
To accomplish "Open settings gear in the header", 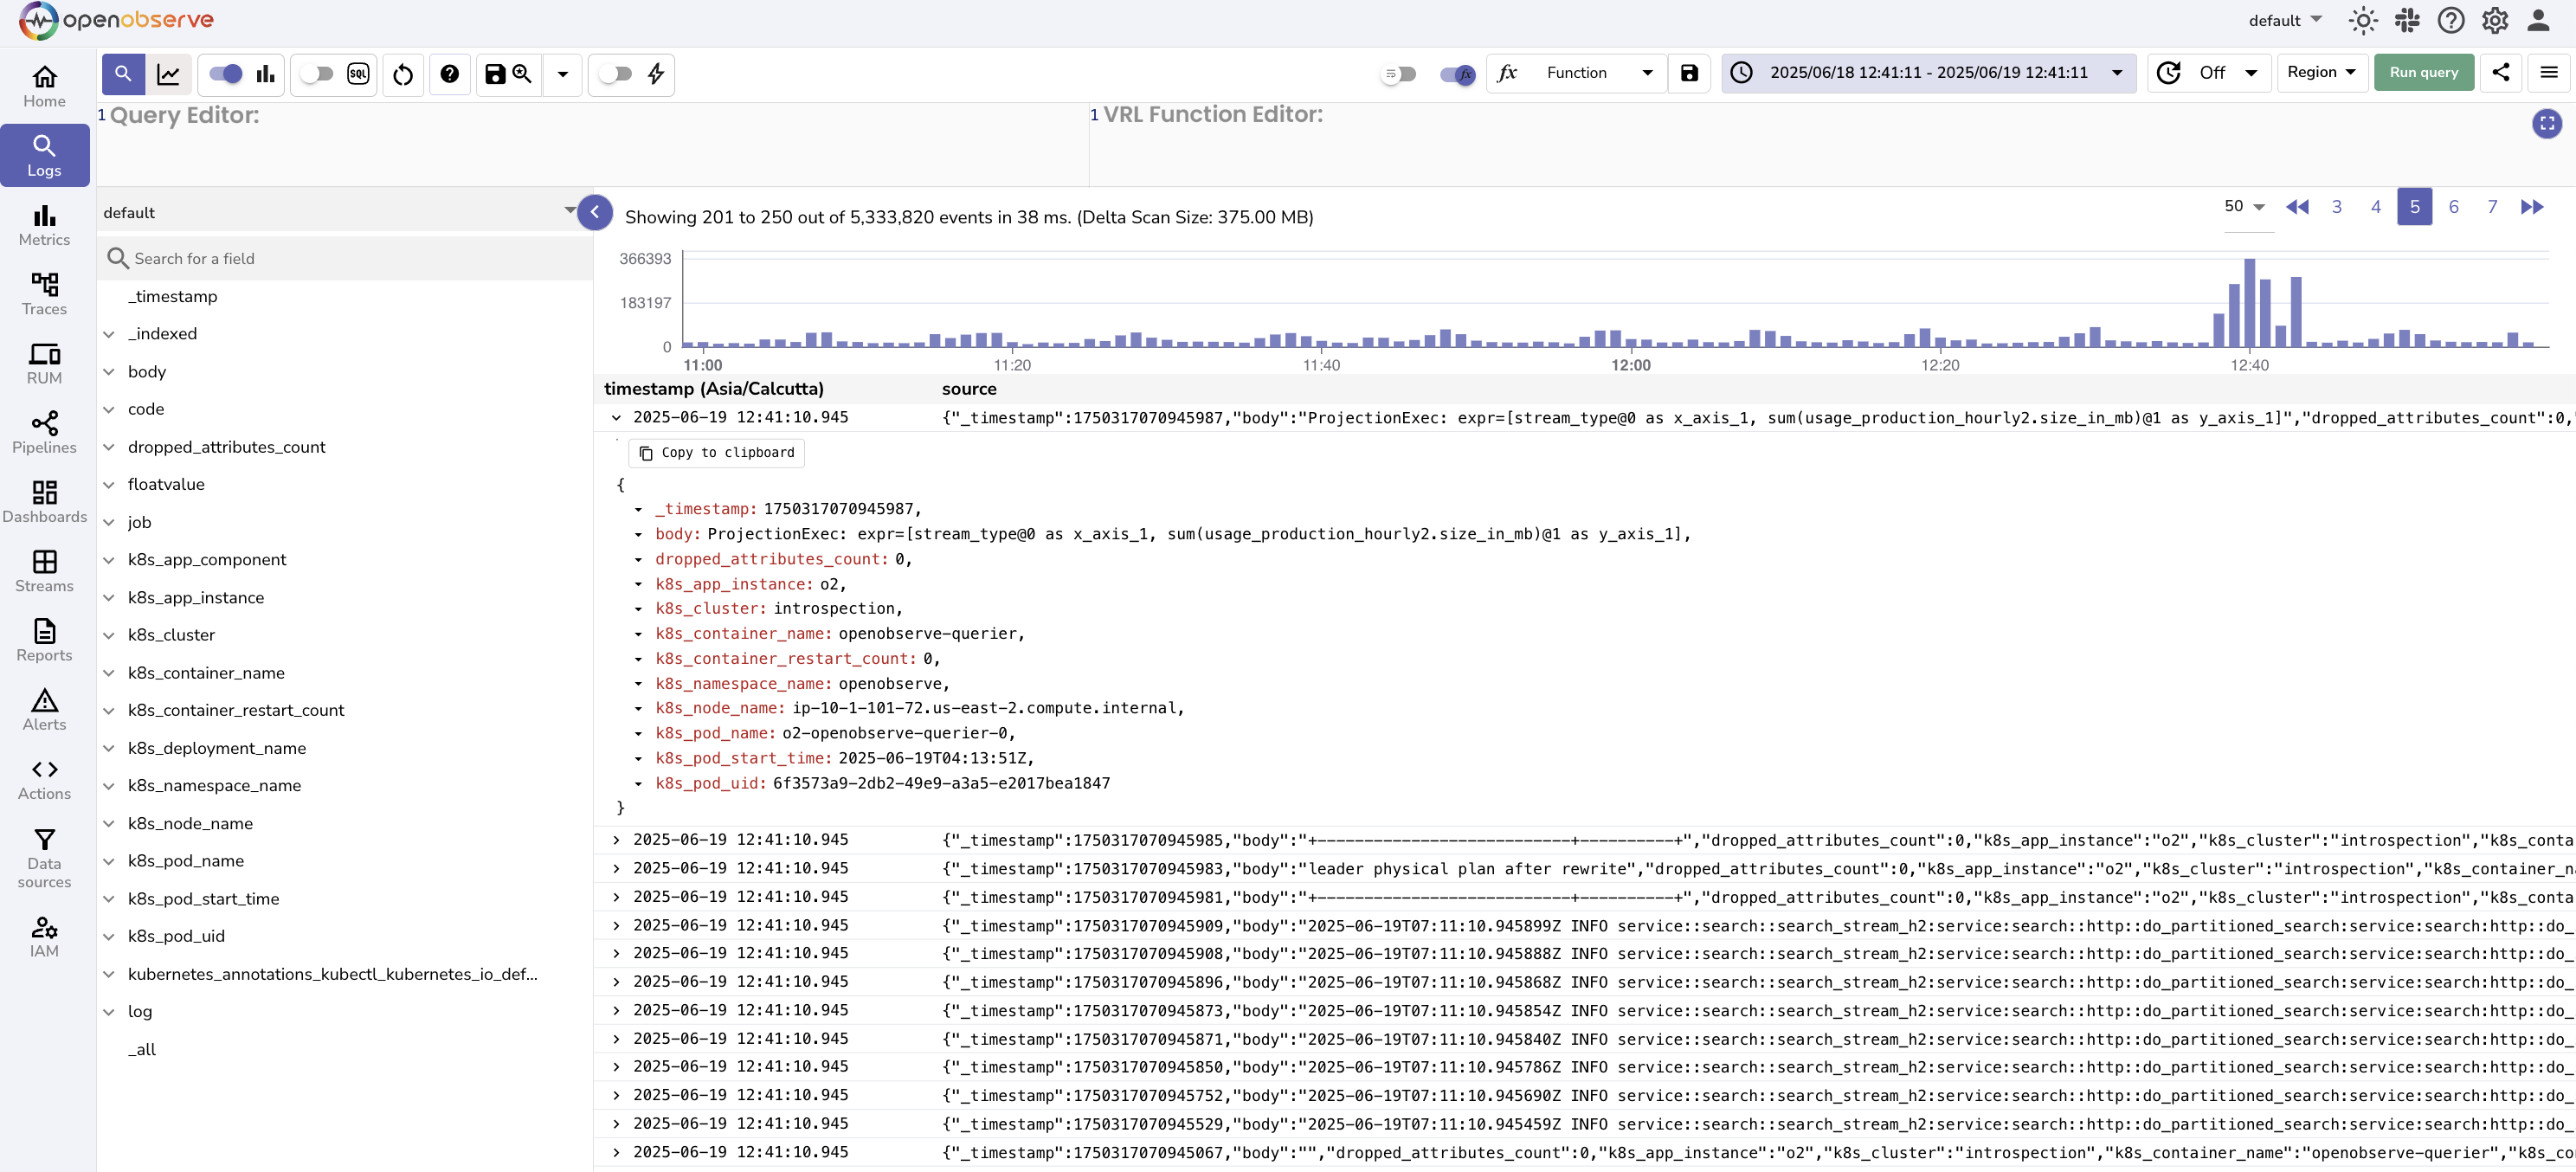I will pyautogui.click(x=2494, y=20).
